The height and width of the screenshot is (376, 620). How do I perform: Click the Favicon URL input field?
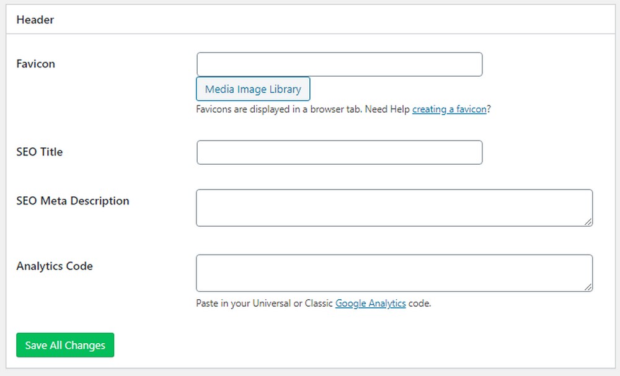tap(339, 64)
